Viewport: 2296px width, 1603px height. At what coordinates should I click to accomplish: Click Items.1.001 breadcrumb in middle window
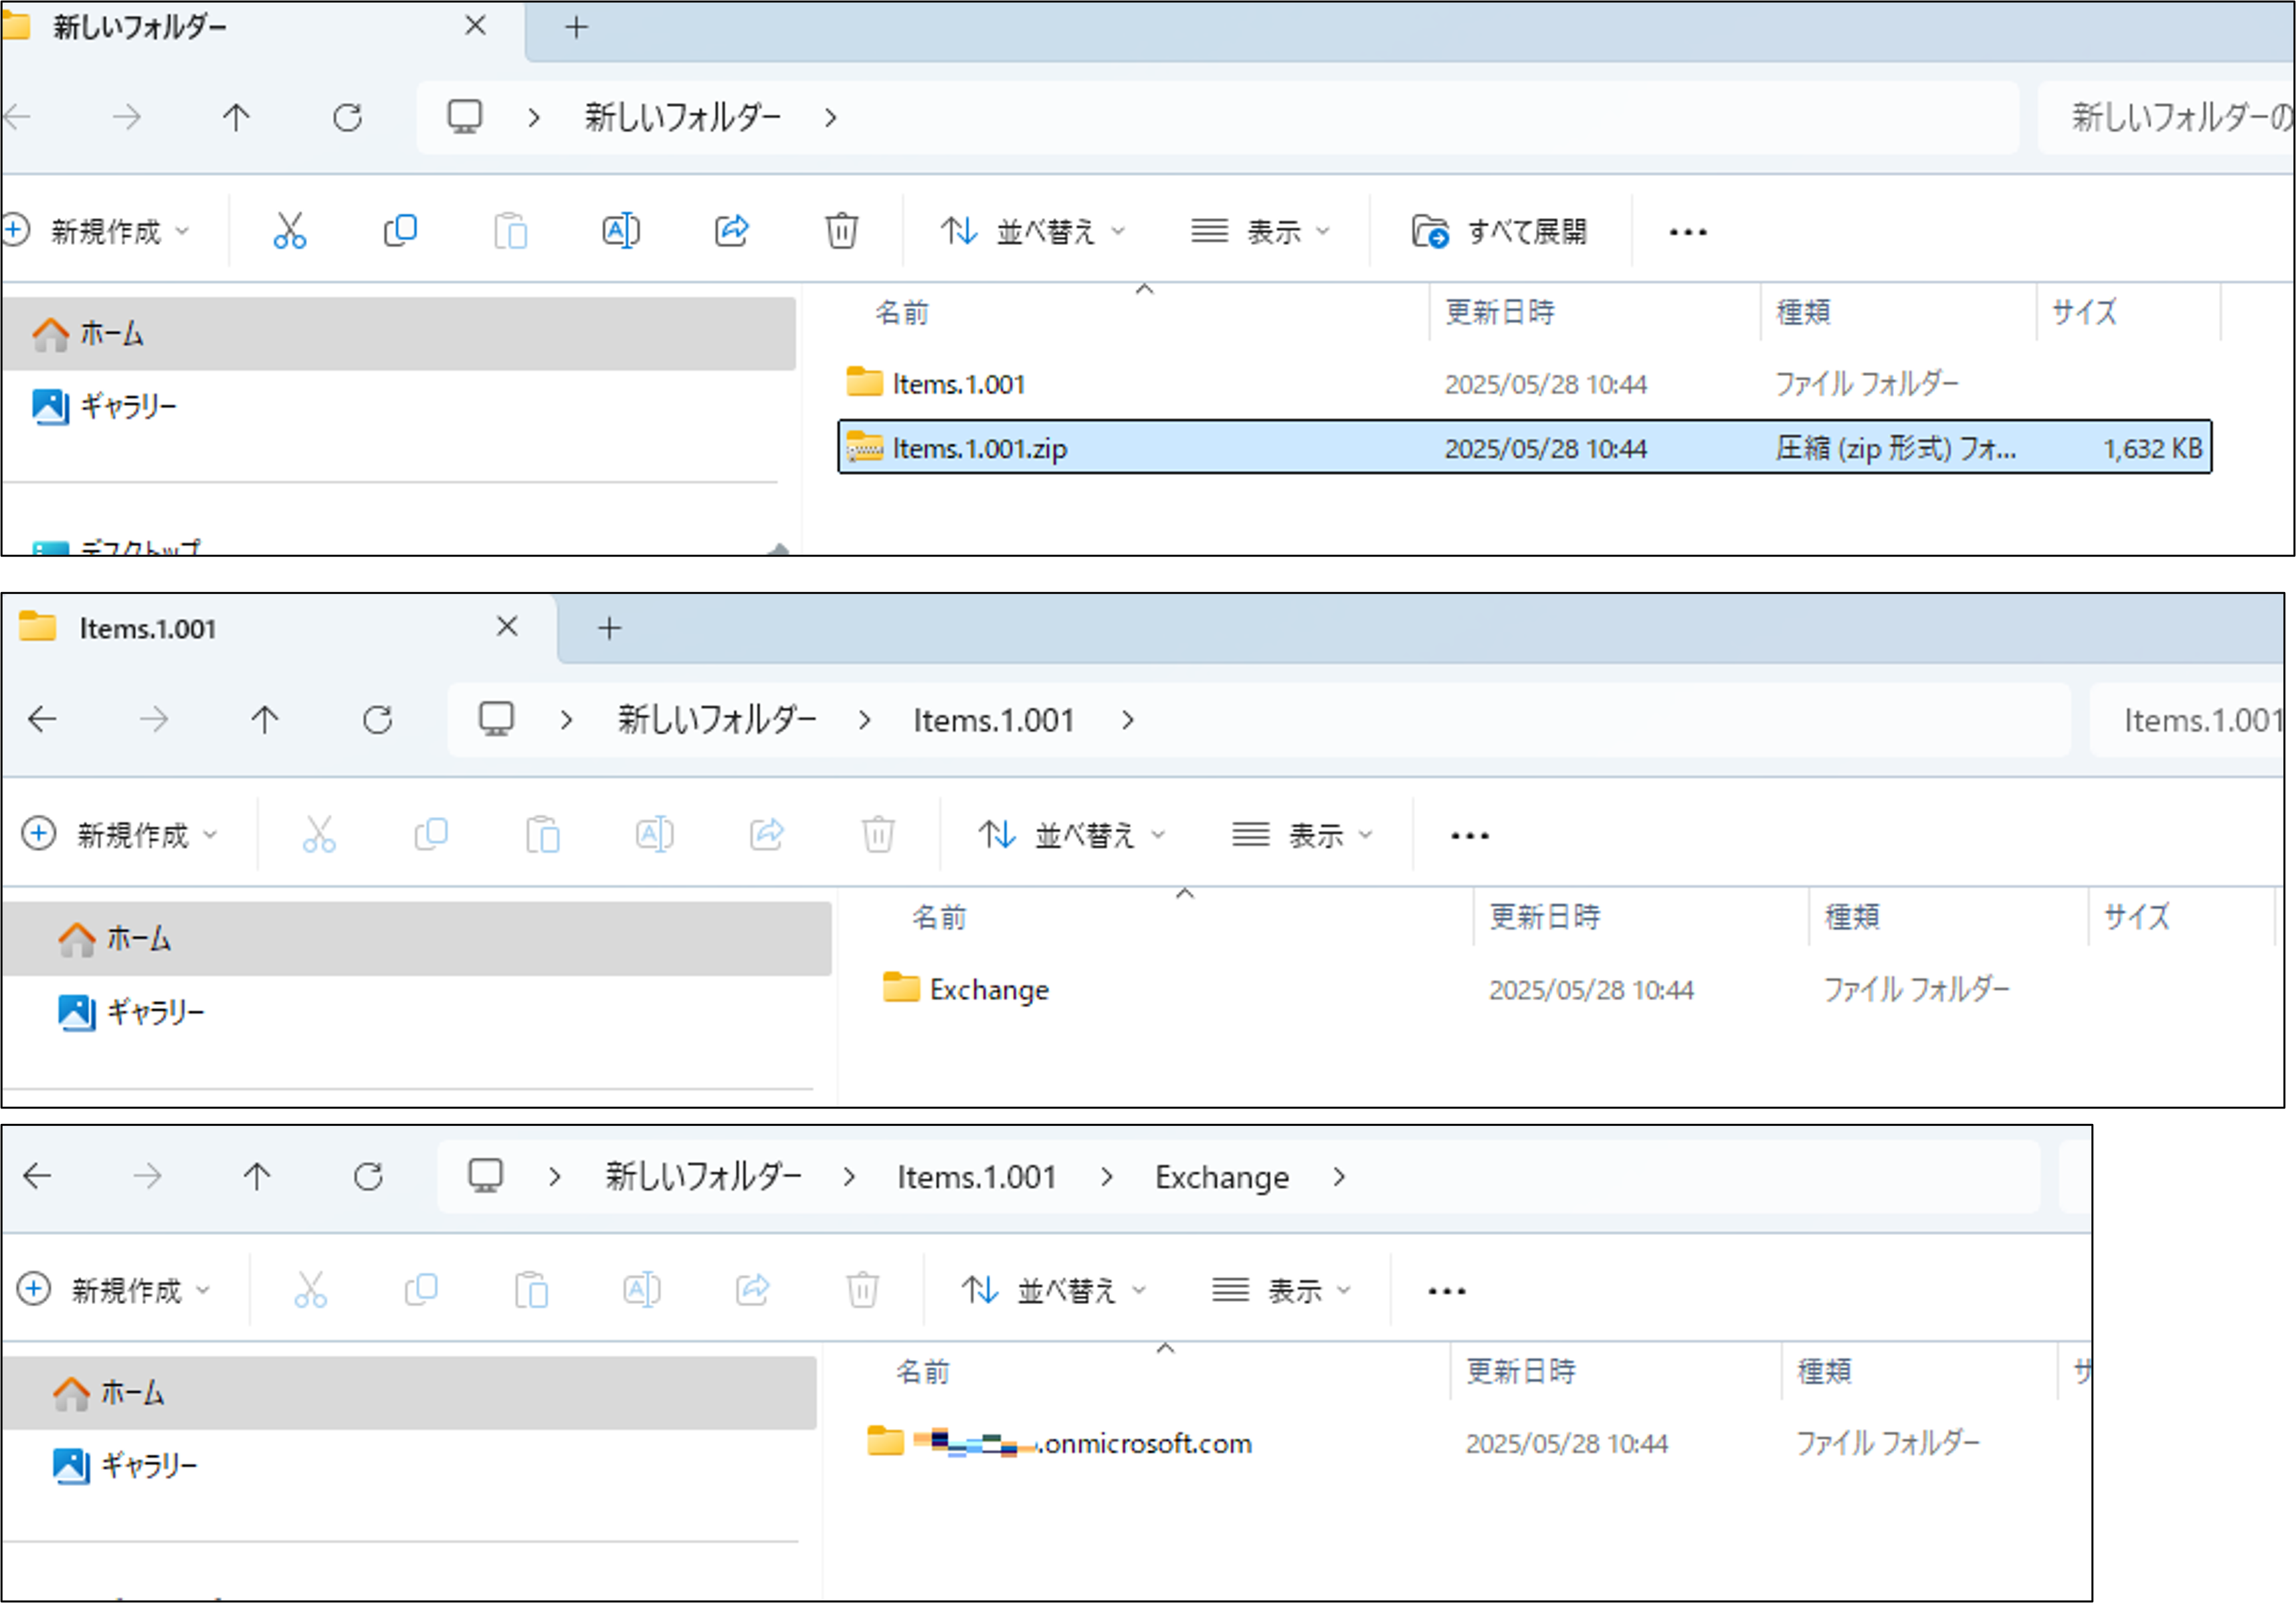[994, 720]
